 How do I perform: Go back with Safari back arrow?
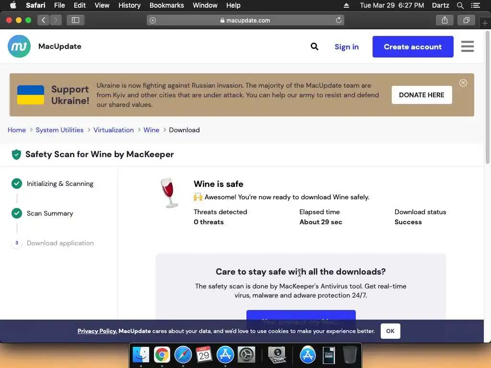[44, 20]
